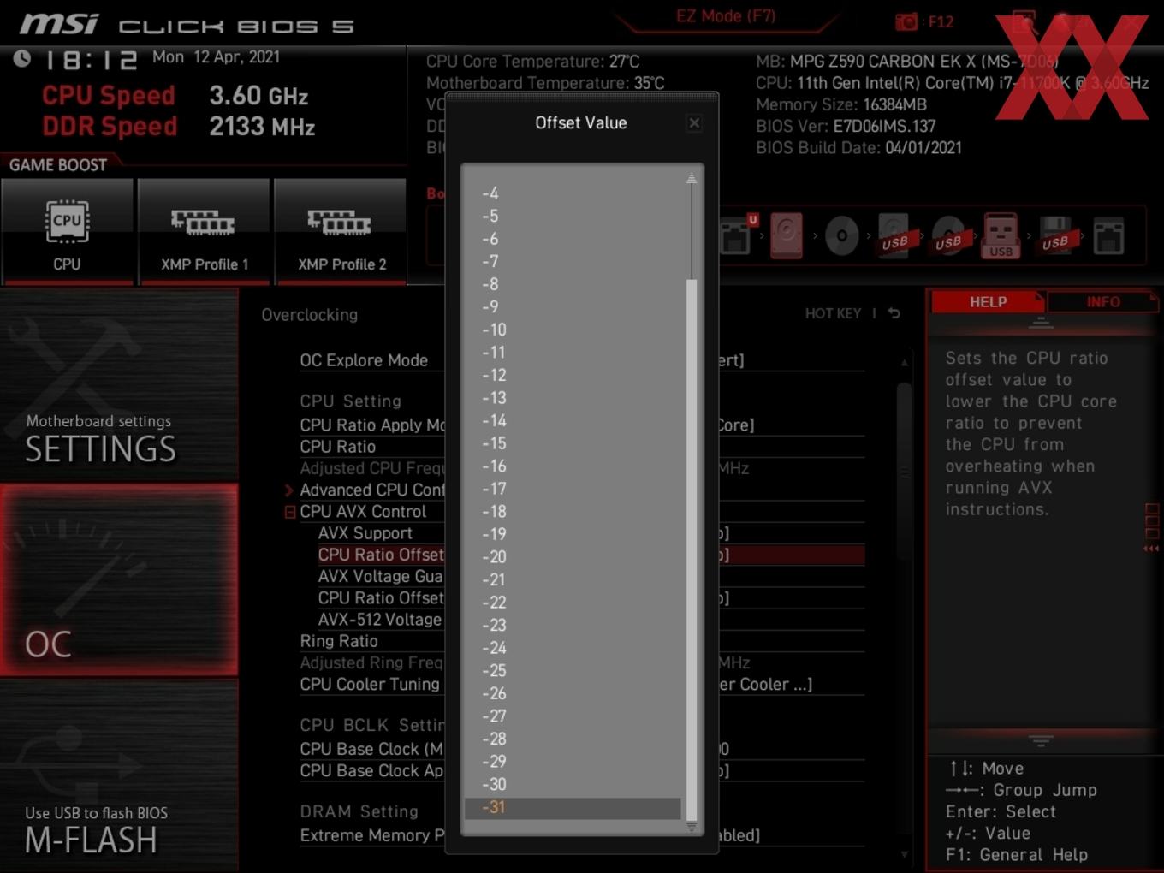Select the hard disk boot device icon
Screen dimensions: 1164x873
pos(787,235)
